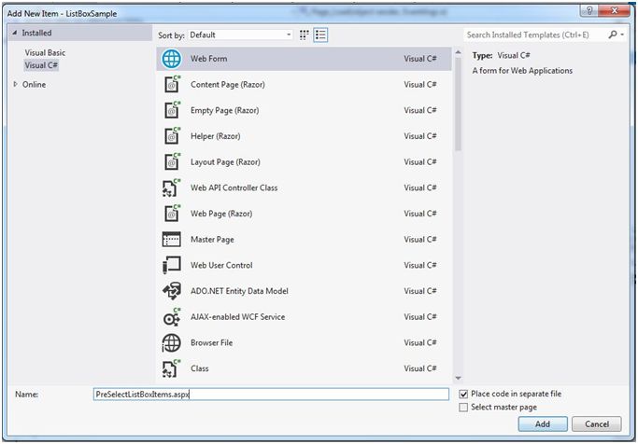Image resolution: width=638 pixels, height=444 pixels.
Task: Click the AJAX-enabled WCF Service icon
Action: [171, 317]
